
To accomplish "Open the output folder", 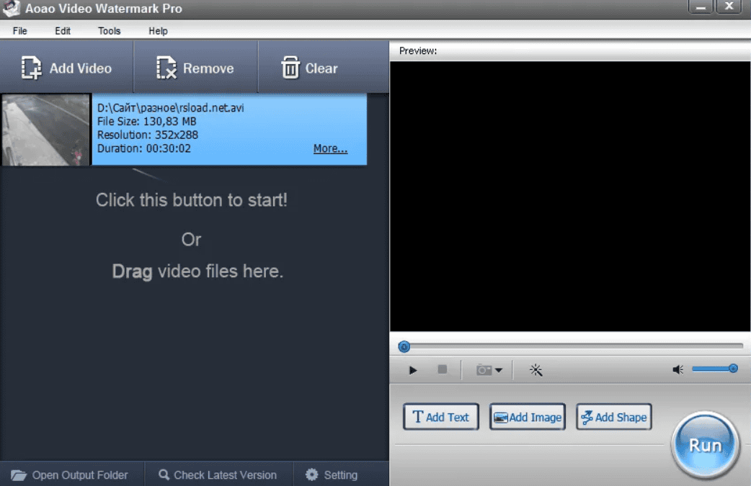I will click(x=70, y=475).
